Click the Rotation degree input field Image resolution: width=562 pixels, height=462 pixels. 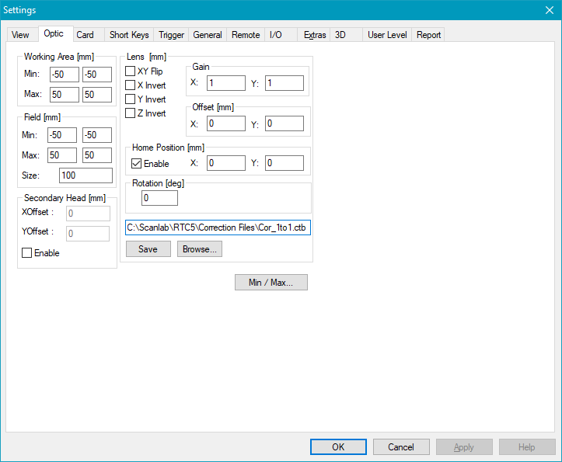coord(159,198)
